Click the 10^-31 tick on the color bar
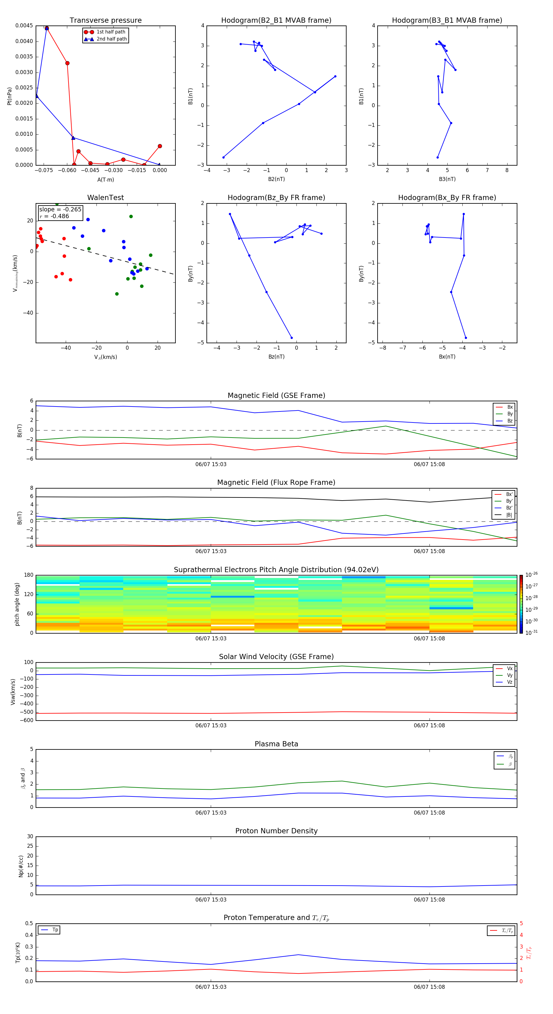 (x=531, y=633)
